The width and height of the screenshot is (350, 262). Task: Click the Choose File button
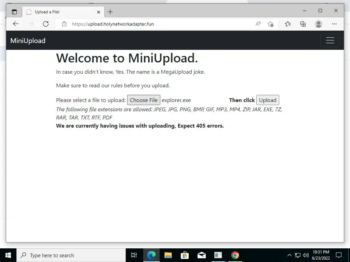point(144,100)
